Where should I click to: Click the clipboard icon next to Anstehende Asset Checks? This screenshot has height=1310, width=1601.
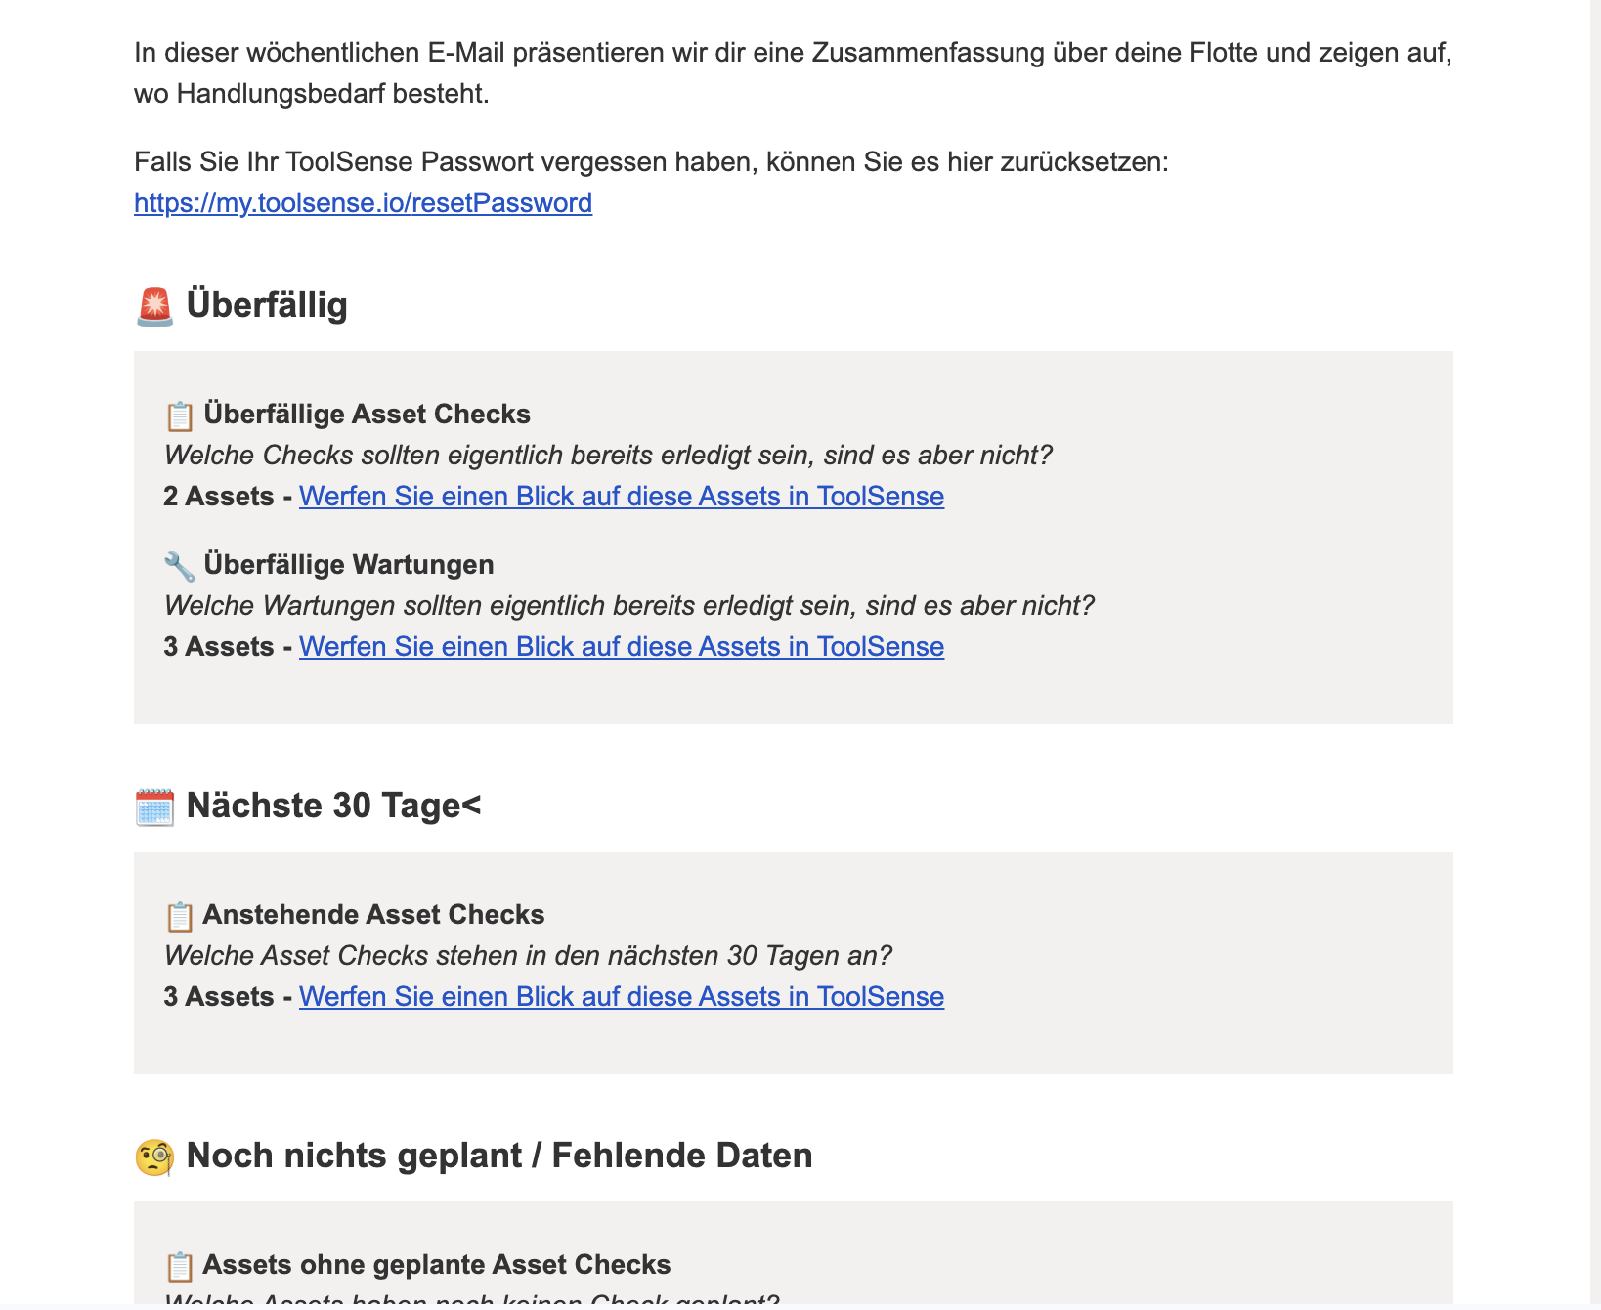click(x=180, y=916)
